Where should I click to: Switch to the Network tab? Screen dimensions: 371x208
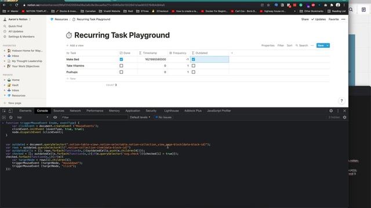coord(75,111)
